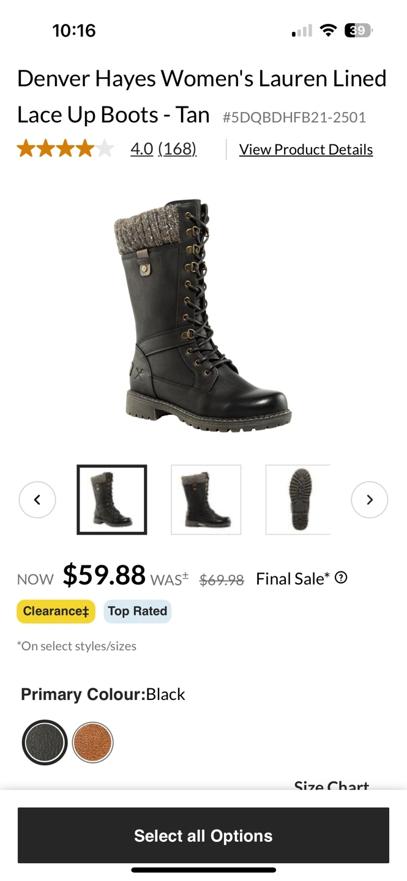Image resolution: width=407 pixels, height=881 pixels.
Task: Open the Size Chart link
Action: (332, 784)
